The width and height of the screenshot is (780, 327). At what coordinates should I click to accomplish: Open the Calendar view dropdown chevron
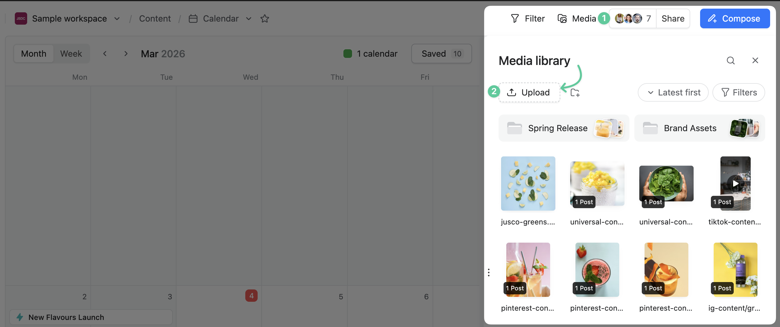click(248, 19)
